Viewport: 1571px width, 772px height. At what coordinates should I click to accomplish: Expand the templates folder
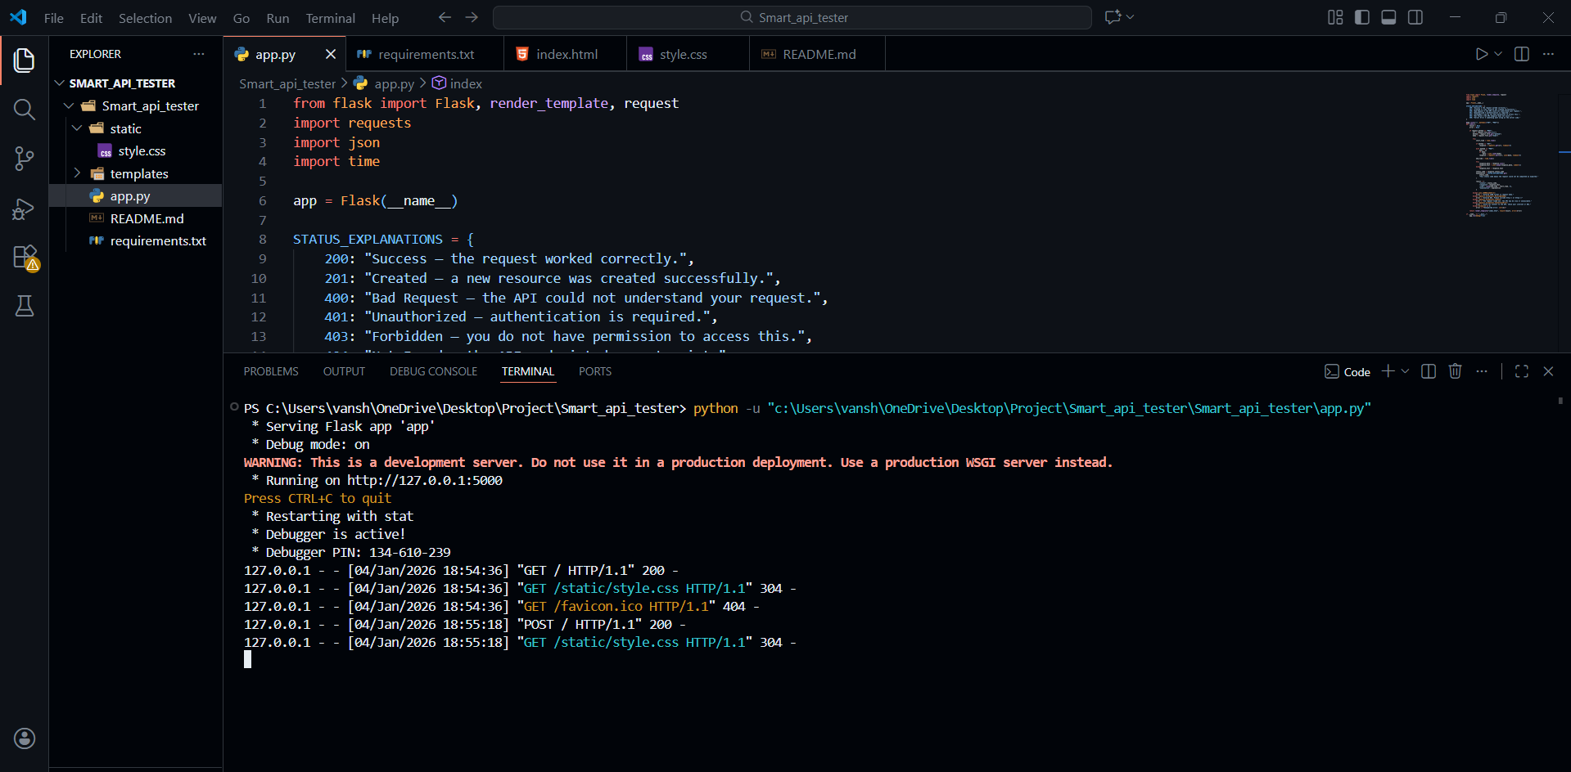[x=138, y=174]
